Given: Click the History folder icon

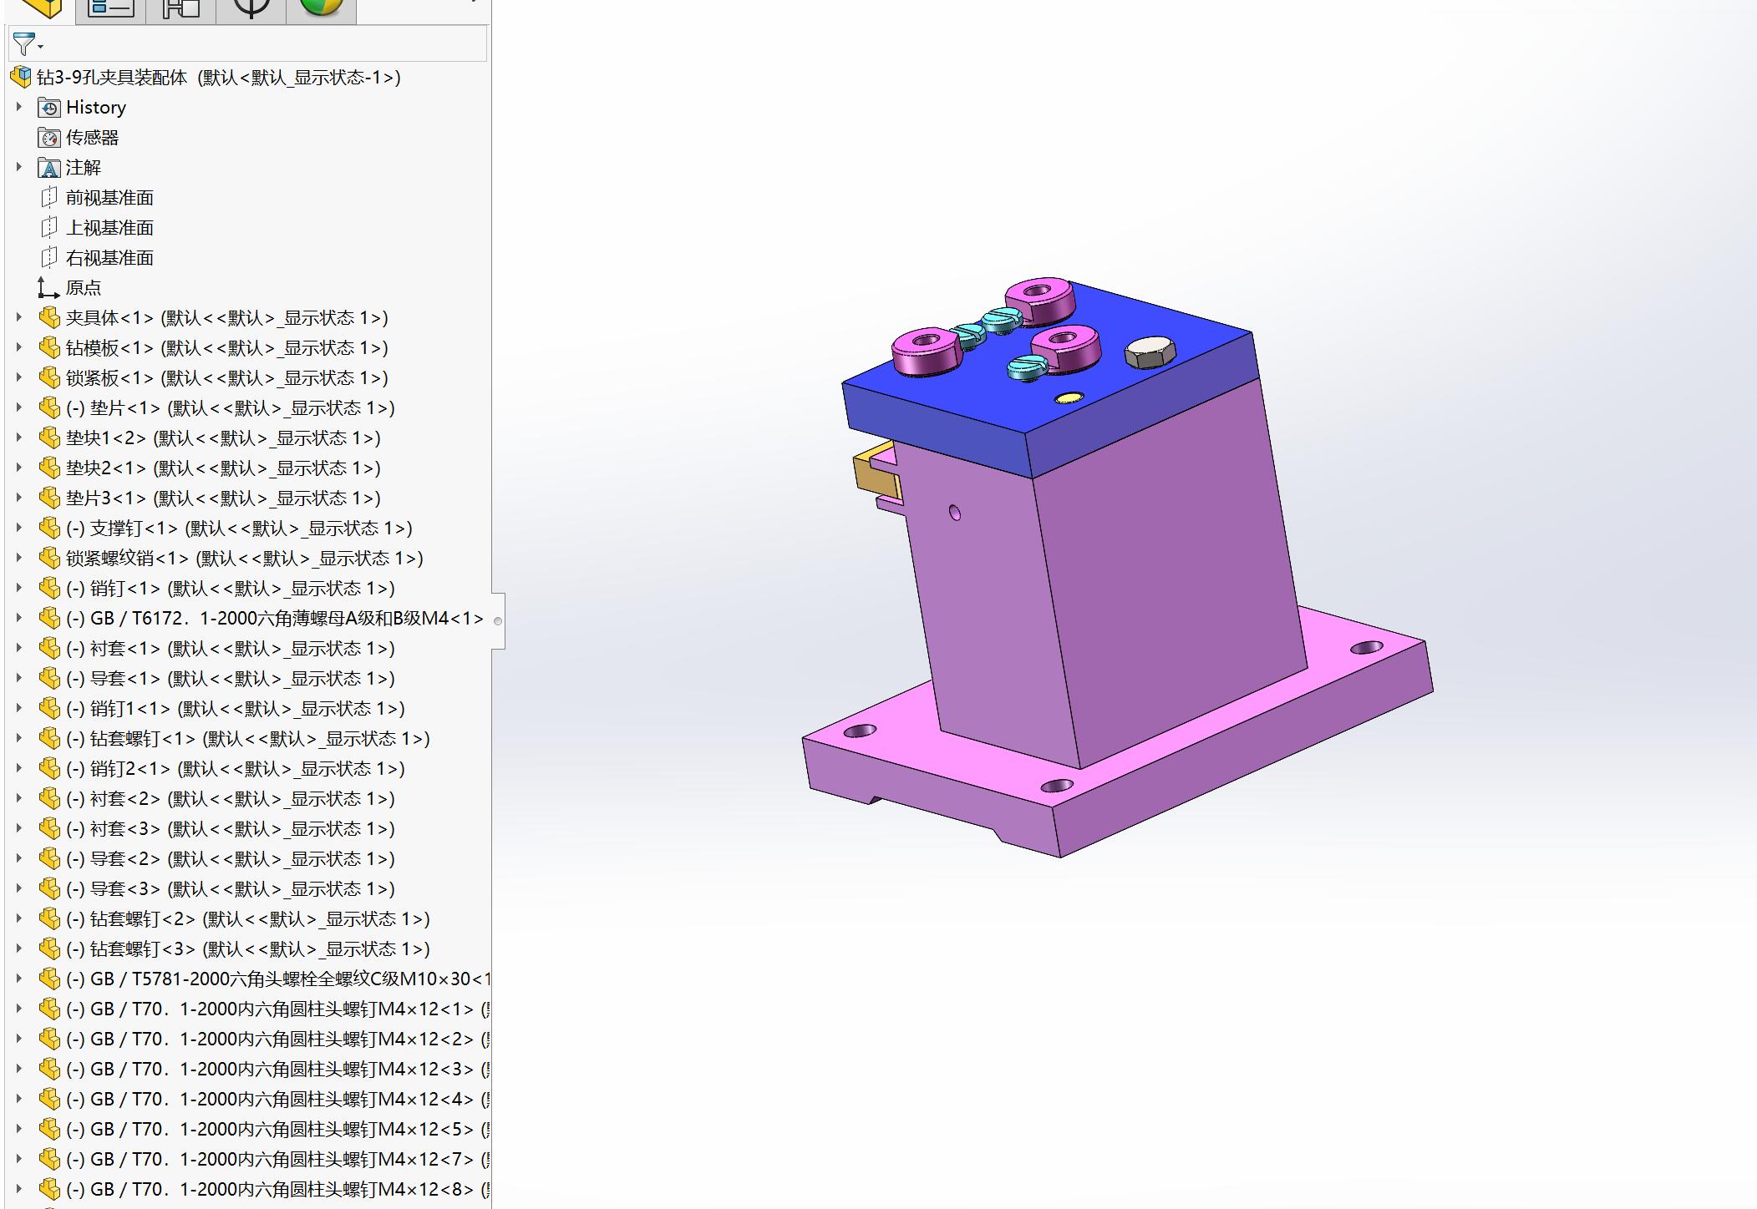Looking at the screenshot, I should (x=48, y=107).
